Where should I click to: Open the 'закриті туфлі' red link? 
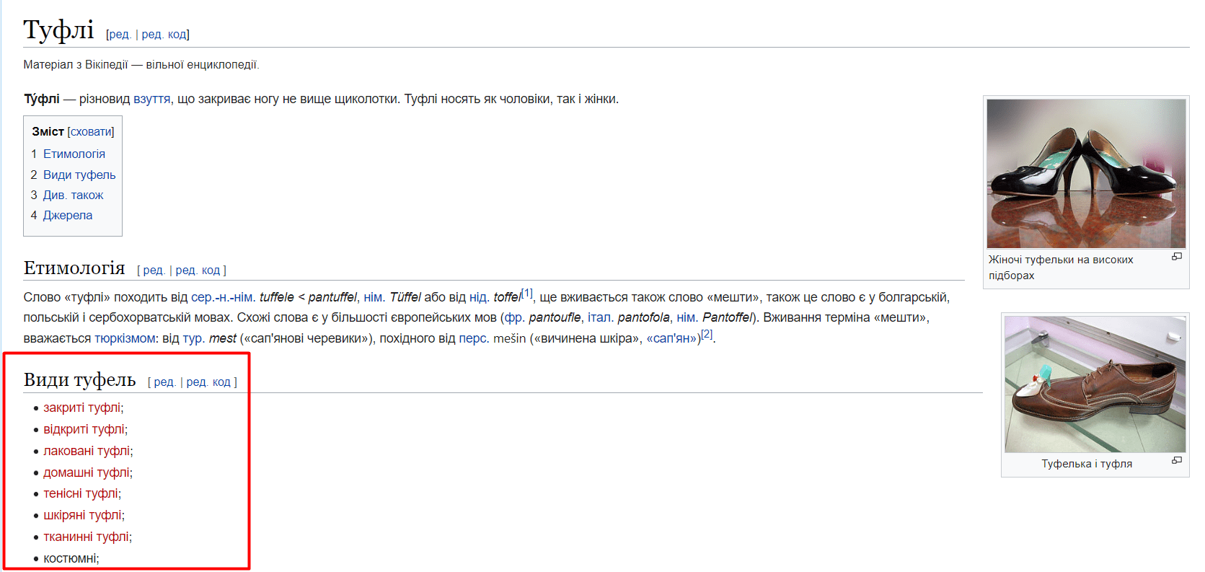click(x=81, y=408)
